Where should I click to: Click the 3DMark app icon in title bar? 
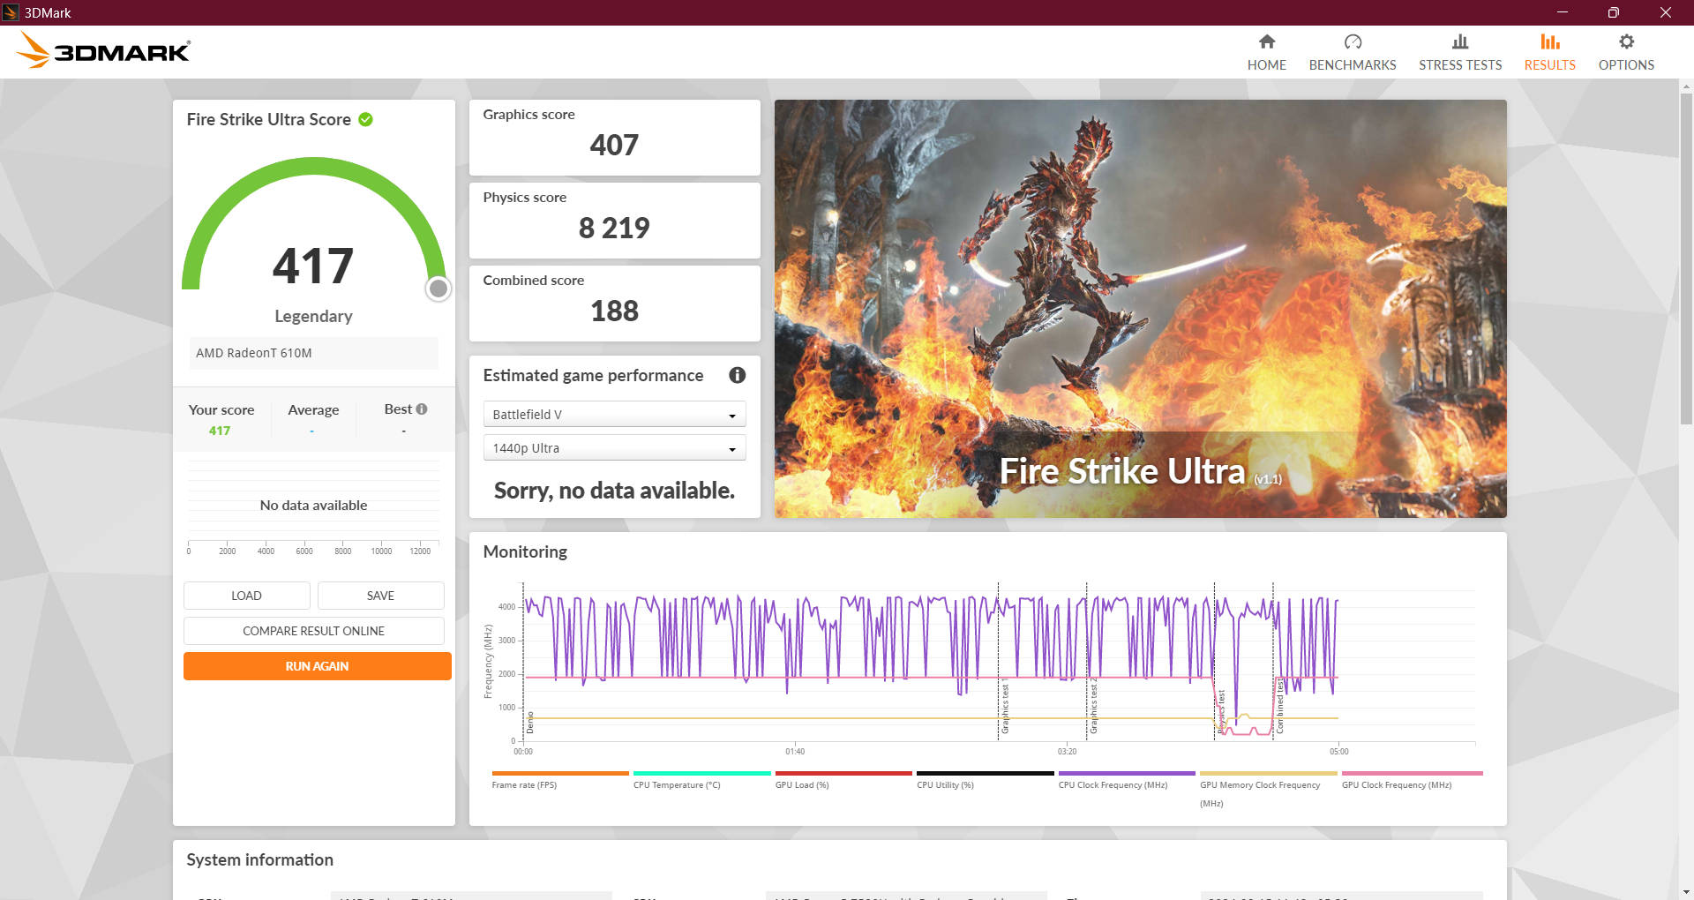tap(11, 12)
